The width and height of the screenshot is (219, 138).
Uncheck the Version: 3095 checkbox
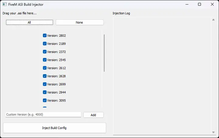pyautogui.click(x=44, y=100)
